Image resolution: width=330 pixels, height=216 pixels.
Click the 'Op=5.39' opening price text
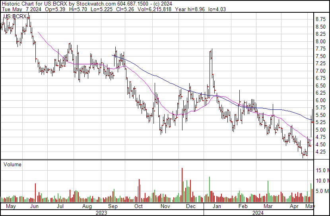(55, 9)
